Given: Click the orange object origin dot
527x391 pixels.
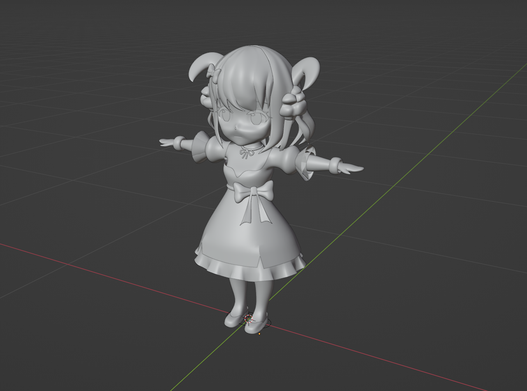Looking at the screenshot, I should tap(259, 334).
